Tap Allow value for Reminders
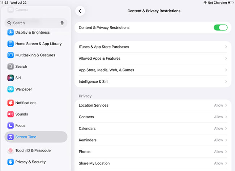The image size is (235, 171). click(218, 140)
